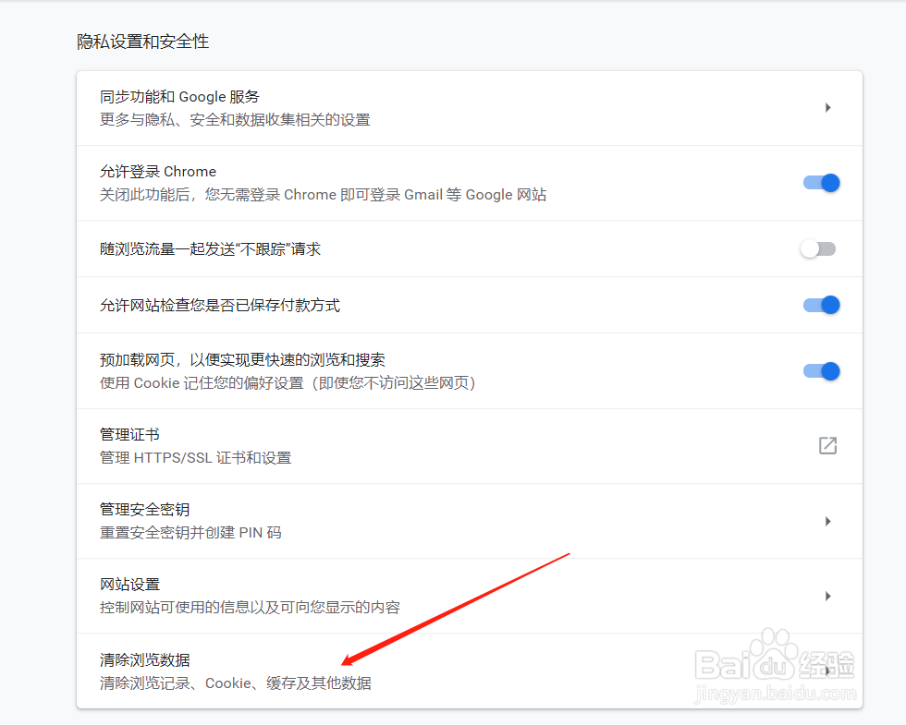Open external link icon for 管理证书
Image resolution: width=906 pixels, height=725 pixels.
click(827, 445)
